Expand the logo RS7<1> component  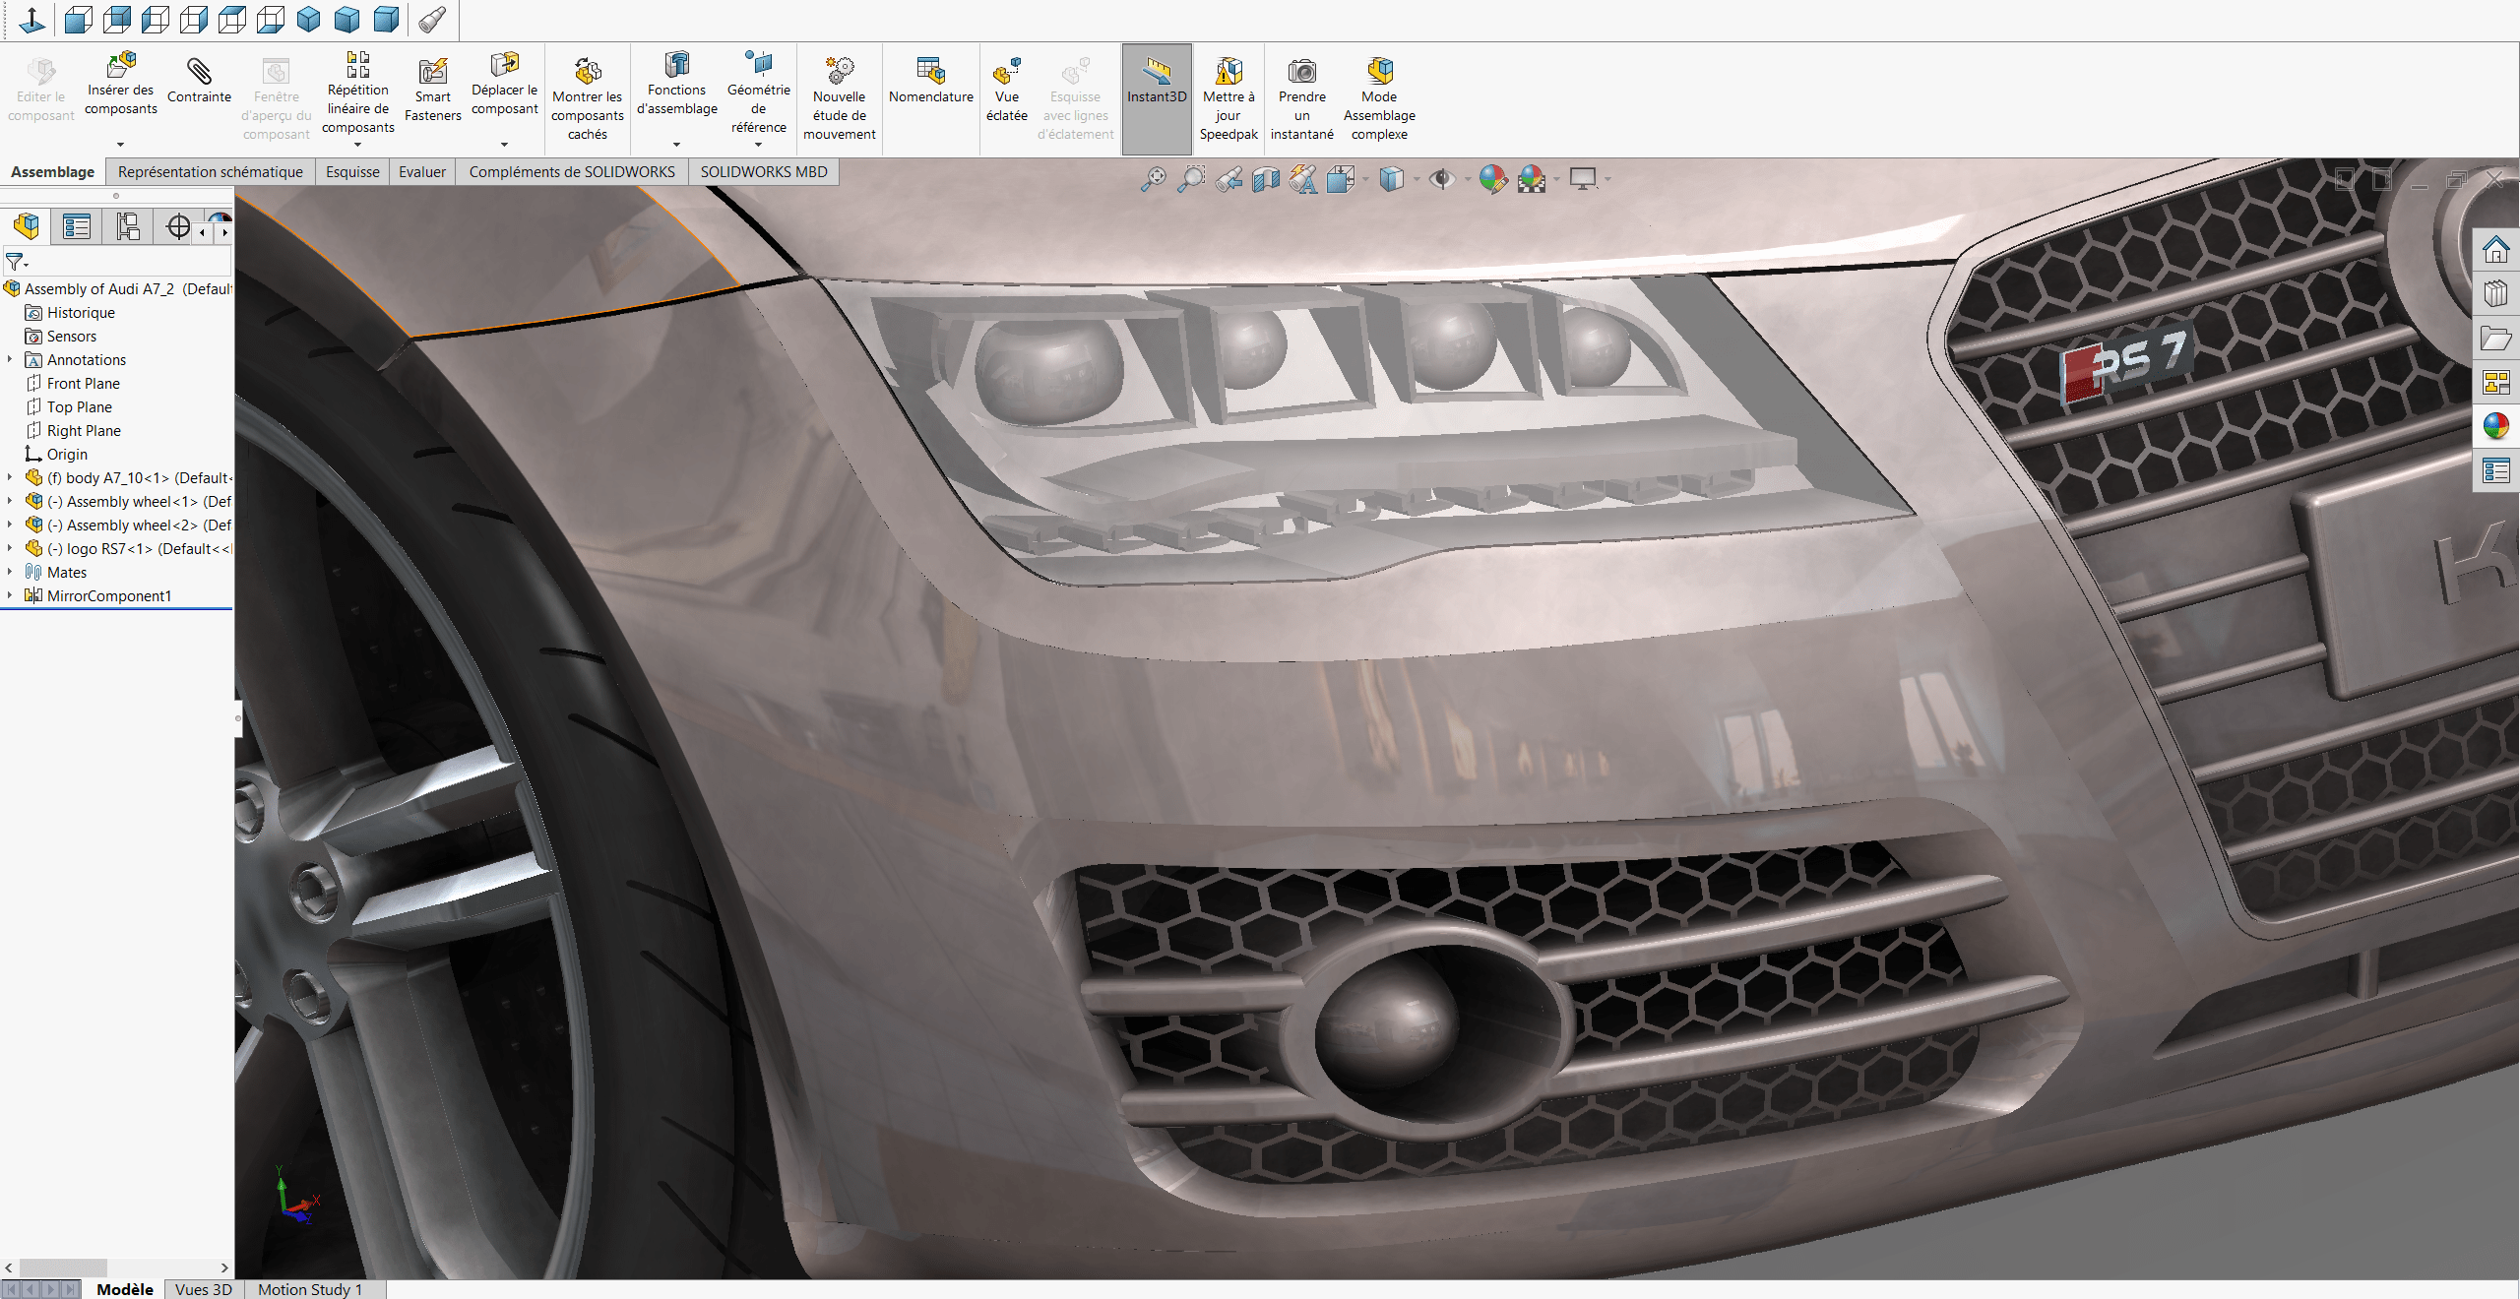(x=10, y=548)
